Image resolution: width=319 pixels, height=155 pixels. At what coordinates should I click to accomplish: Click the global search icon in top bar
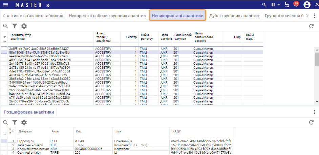point(264,5)
